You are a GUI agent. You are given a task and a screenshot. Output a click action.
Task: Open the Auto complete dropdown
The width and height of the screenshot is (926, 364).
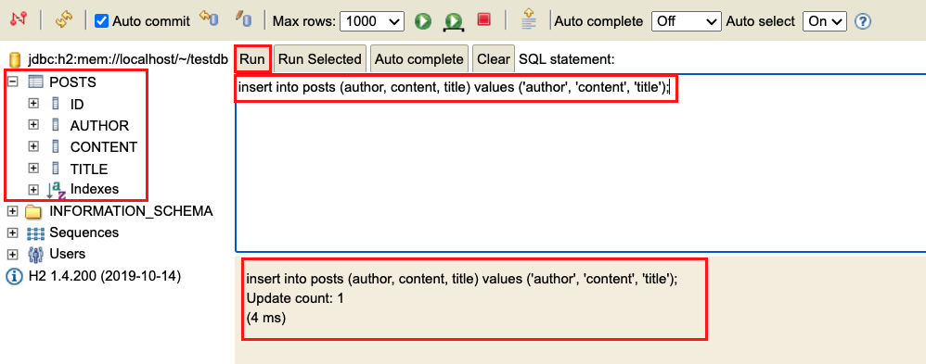687,22
